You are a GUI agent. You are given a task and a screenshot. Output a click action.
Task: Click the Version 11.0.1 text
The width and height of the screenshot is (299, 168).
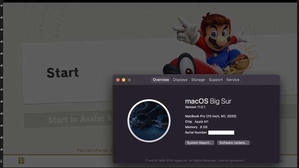point(195,107)
